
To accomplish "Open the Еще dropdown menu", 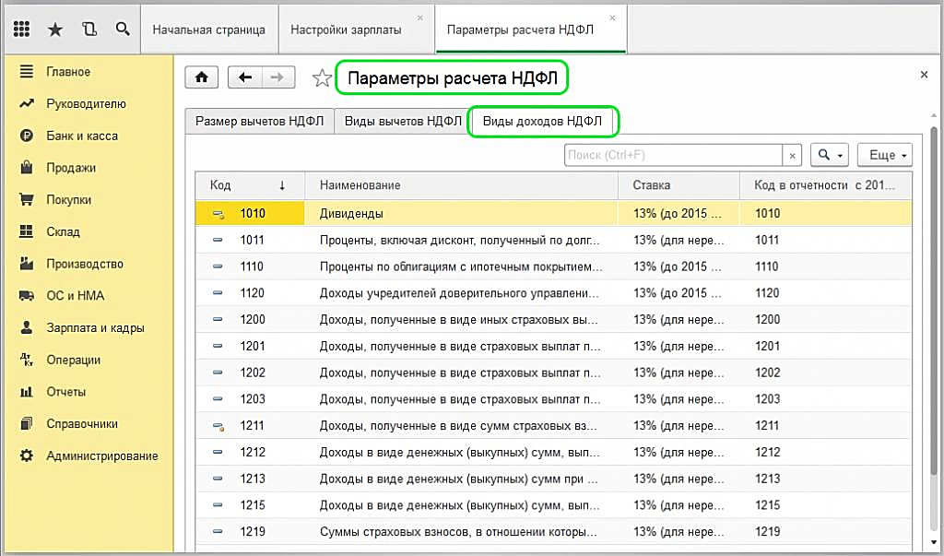I will [x=885, y=155].
